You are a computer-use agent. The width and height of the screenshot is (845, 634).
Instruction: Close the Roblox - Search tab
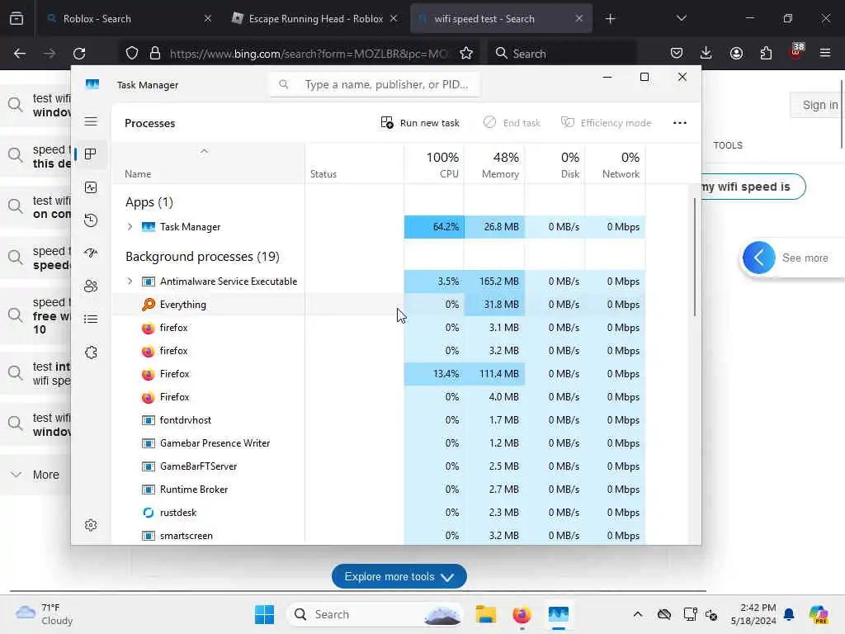click(x=208, y=19)
